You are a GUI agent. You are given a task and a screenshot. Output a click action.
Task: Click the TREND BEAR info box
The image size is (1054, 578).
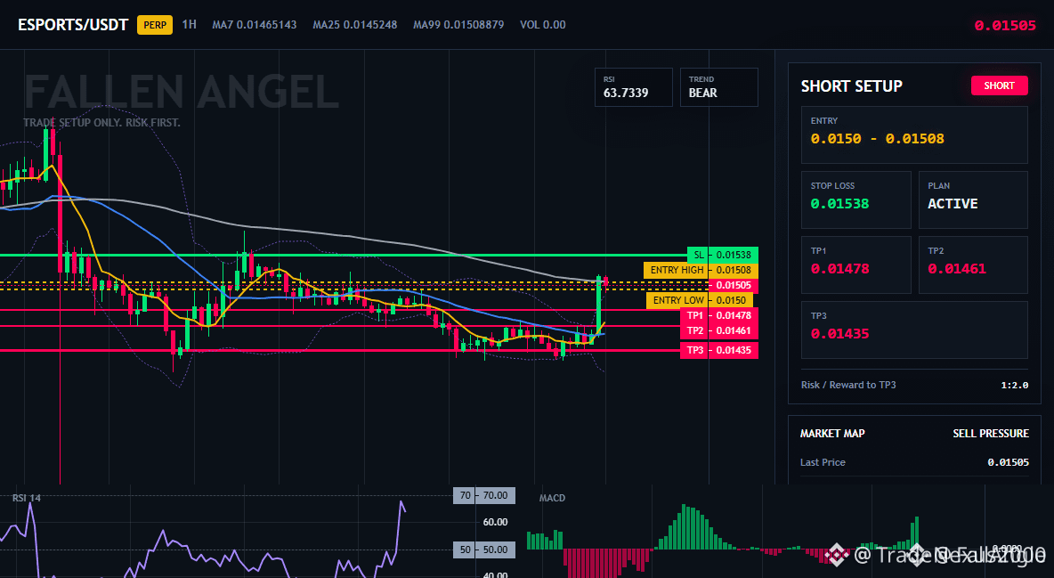coord(718,86)
